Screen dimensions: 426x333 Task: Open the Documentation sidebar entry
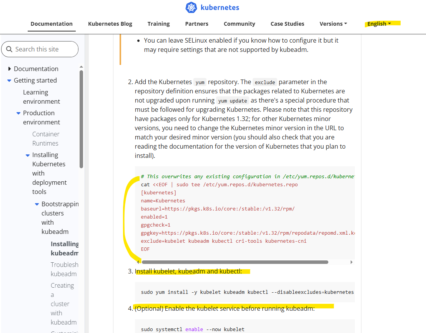point(36,69)
